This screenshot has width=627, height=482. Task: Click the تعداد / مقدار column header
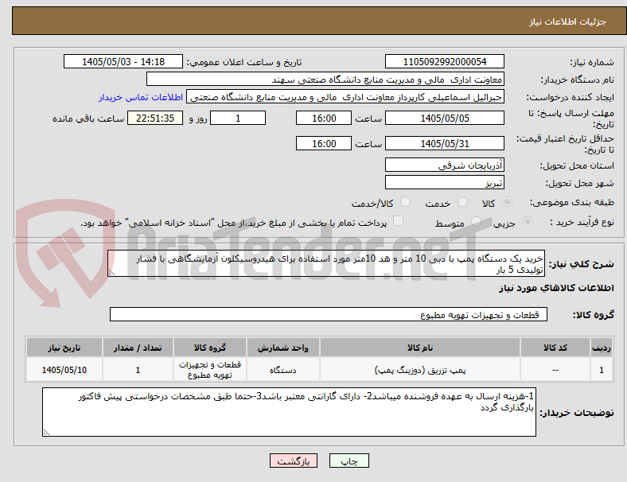pyautogui.click(x=138, y=348)
